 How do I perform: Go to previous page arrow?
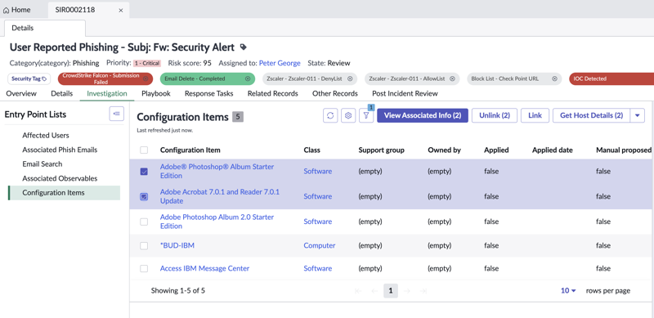[374, 291]
